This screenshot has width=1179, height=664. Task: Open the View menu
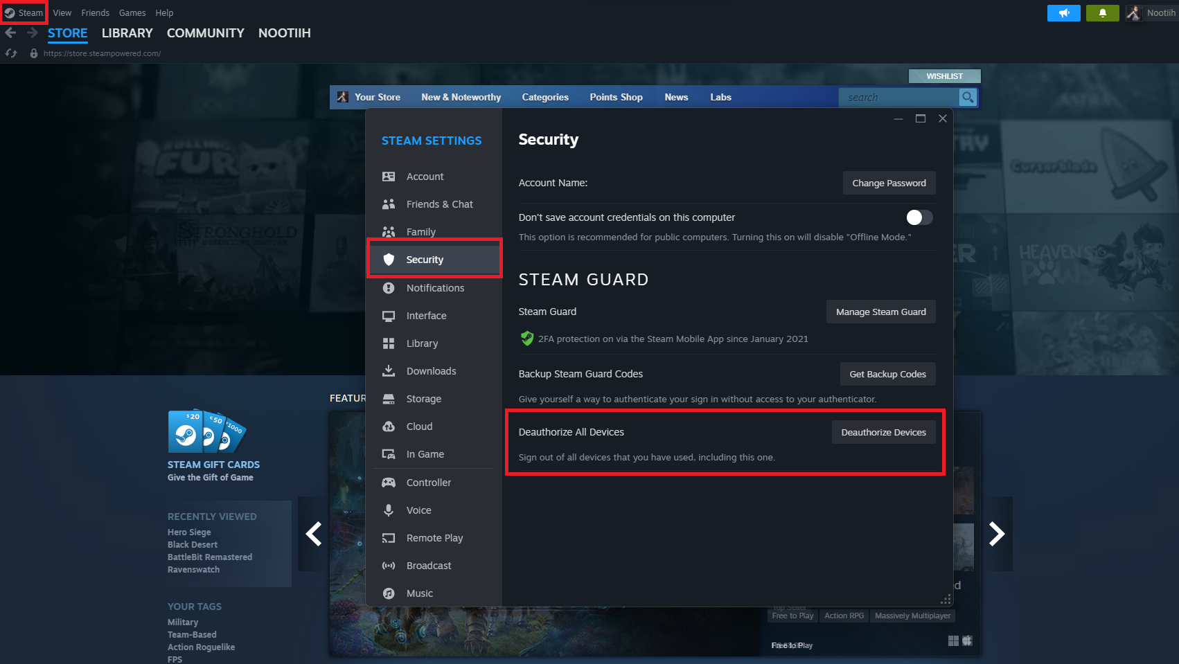(x=62, y=13)
